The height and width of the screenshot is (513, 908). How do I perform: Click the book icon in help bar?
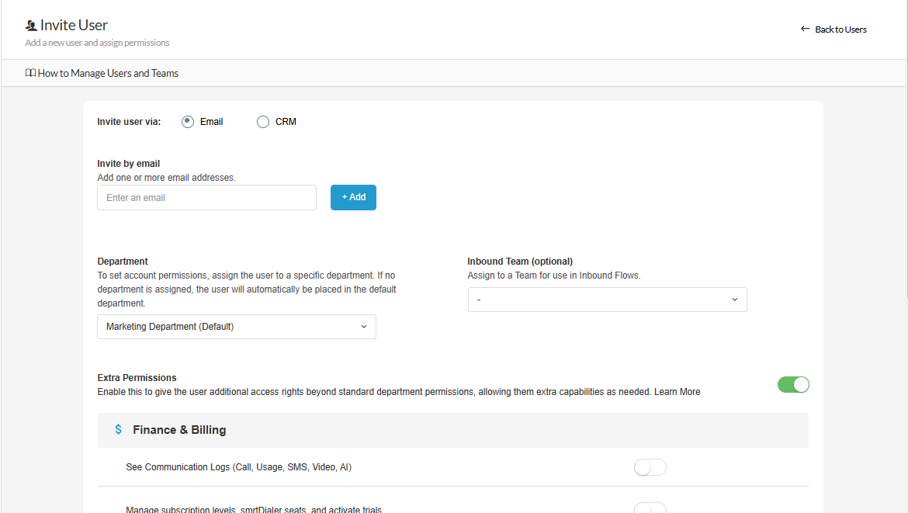[30, 73]
